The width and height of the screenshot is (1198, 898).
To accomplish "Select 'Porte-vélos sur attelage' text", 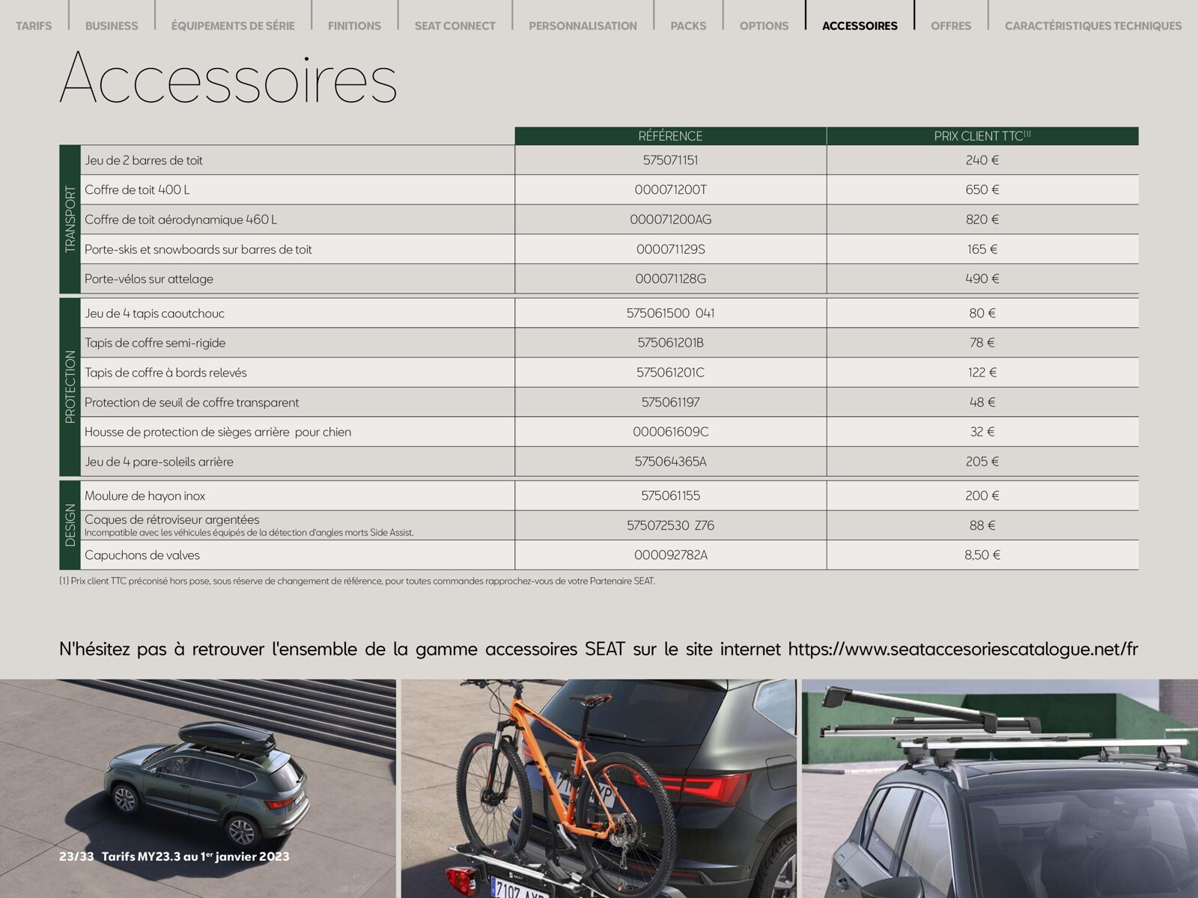I will coord(149,278).
